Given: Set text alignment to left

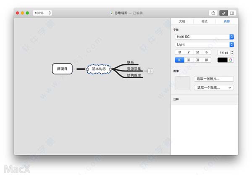Looking at the screenshot, I should point(179,60).
